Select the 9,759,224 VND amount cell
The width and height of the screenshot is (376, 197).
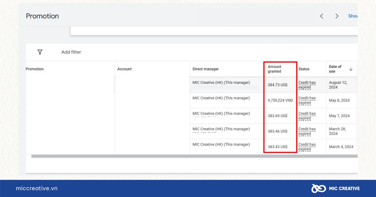tap(280, 100)
